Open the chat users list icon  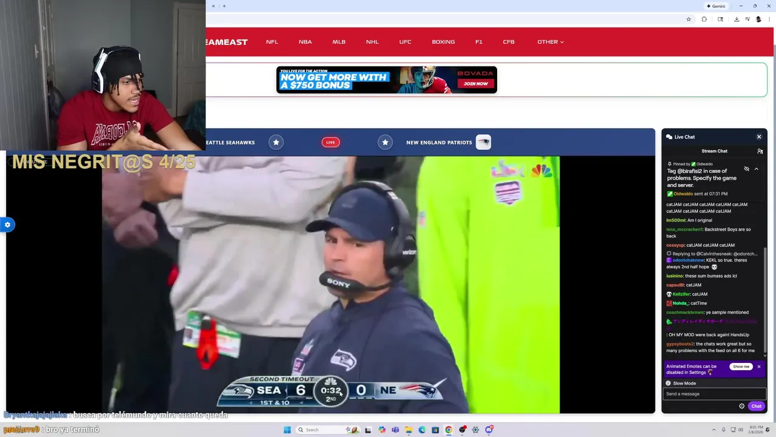tap(760, 151)
